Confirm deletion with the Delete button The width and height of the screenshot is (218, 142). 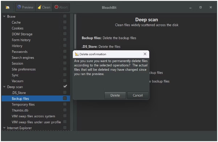pos(115,95)
